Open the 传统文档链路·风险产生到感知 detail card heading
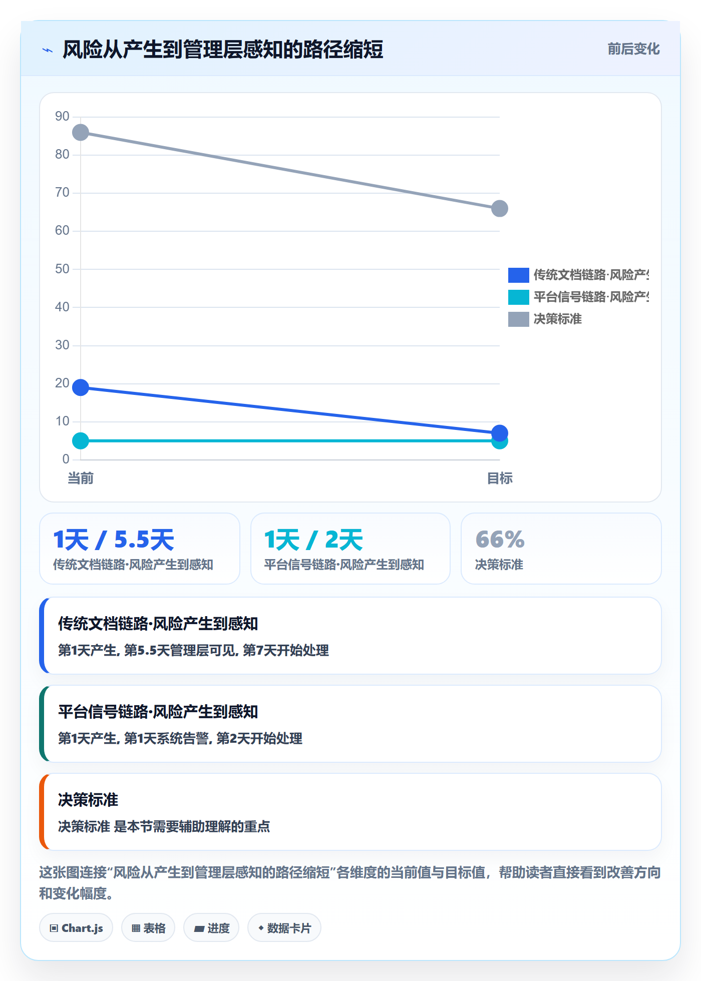Viewport: 701px width, 981px height. (158, 624)
